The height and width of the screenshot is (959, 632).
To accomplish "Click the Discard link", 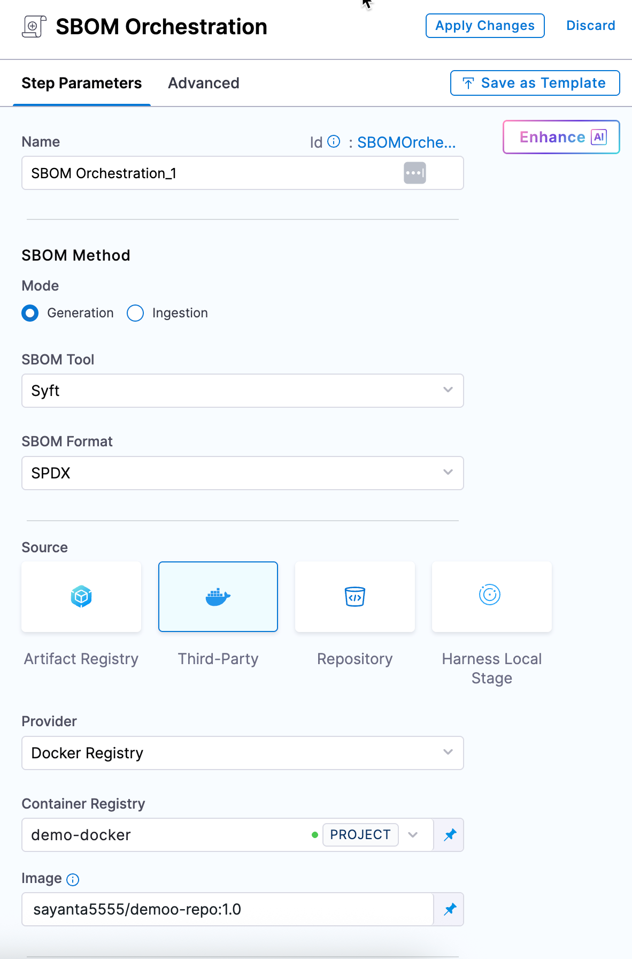I will pyautogui.click(x=591, y=26).
